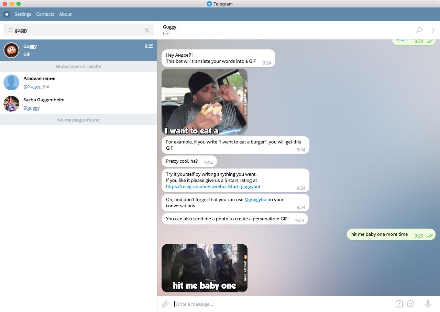Screen dimensions: 440x312
Task: Open the About menu item
Action: click(65, 14)
